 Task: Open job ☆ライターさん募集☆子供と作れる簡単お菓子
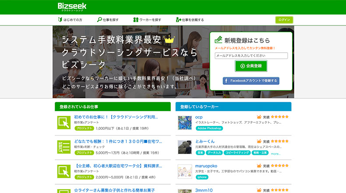[114, 190]
